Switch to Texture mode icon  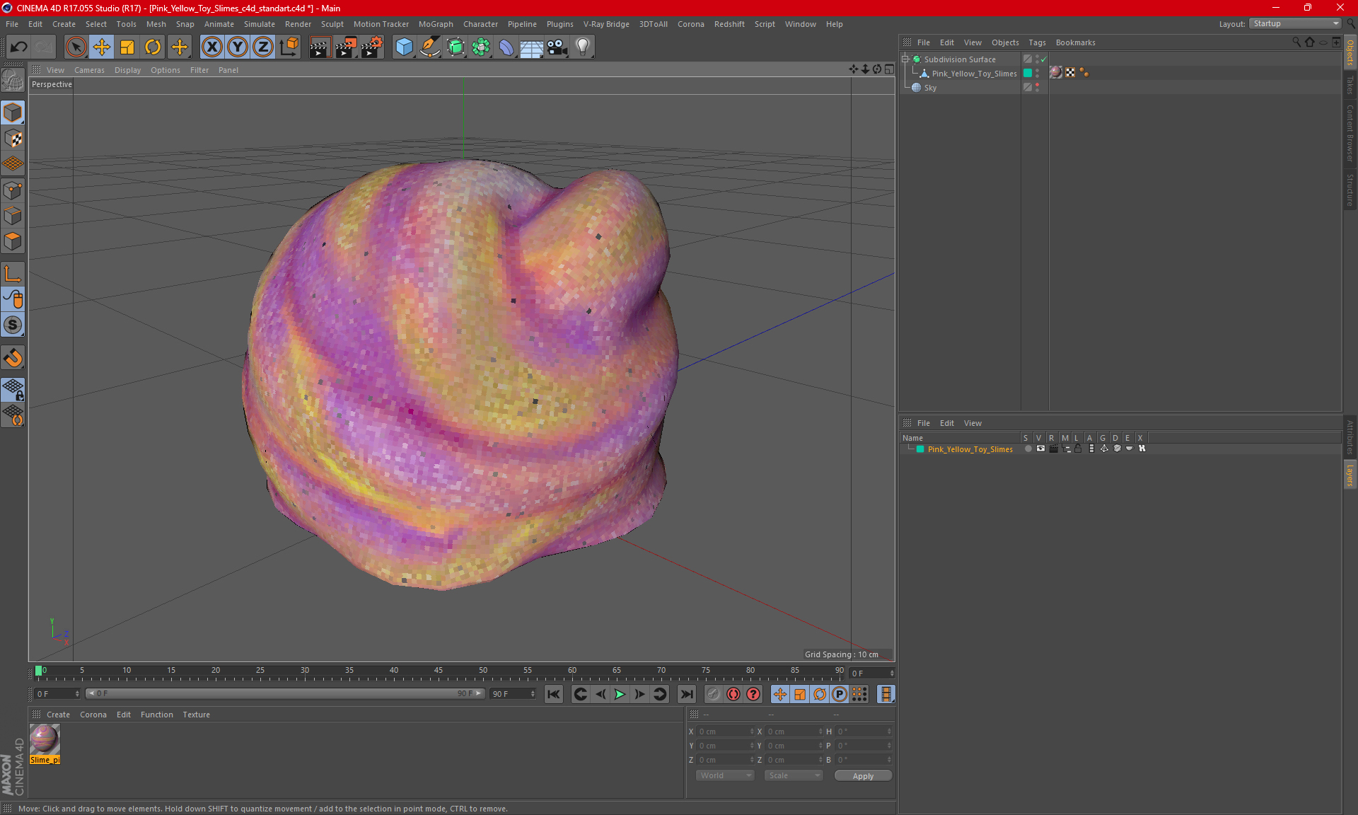click(x=13, y=138)
